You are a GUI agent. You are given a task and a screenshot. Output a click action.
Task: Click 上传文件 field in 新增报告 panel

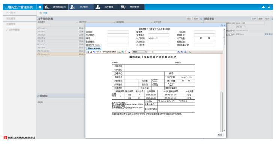[x=250, y=34]
